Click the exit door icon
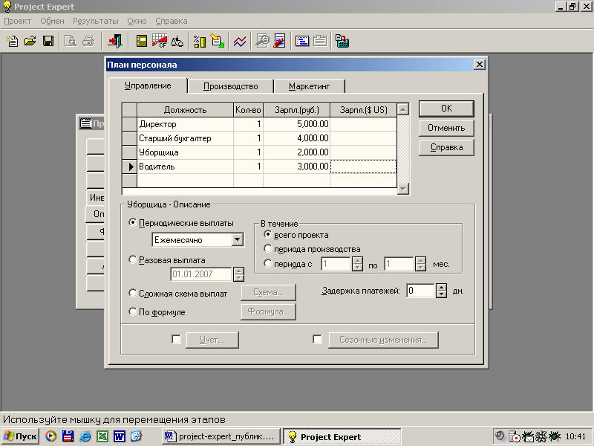The image size is (594, 446). pyautogui.click(x=115, y=41)
